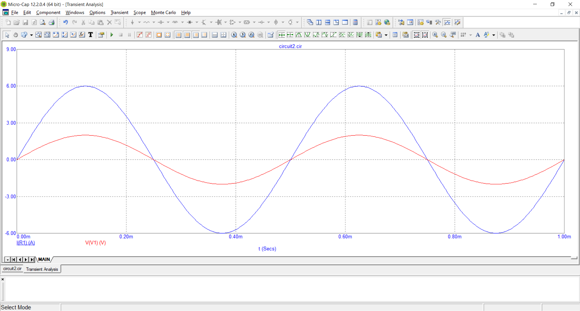Open the Monte Carlo menu
This screenshot has width=580, height=311.
163,12
